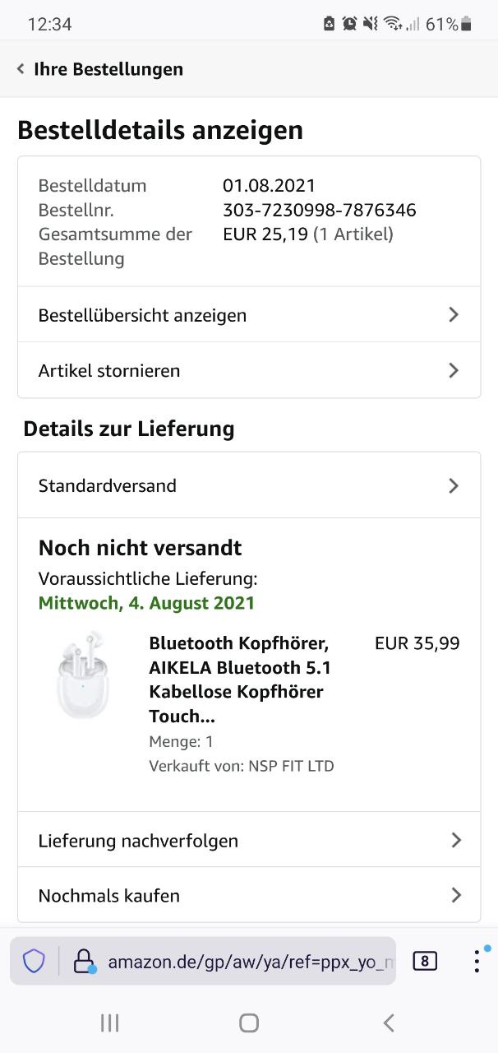Tap the Nochmals kaufen chevron arrow
Viewport: 498px width, 1053px height.
click(x=455, y=895)
